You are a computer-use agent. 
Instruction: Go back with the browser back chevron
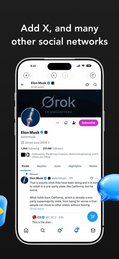[x=54, y=75]
